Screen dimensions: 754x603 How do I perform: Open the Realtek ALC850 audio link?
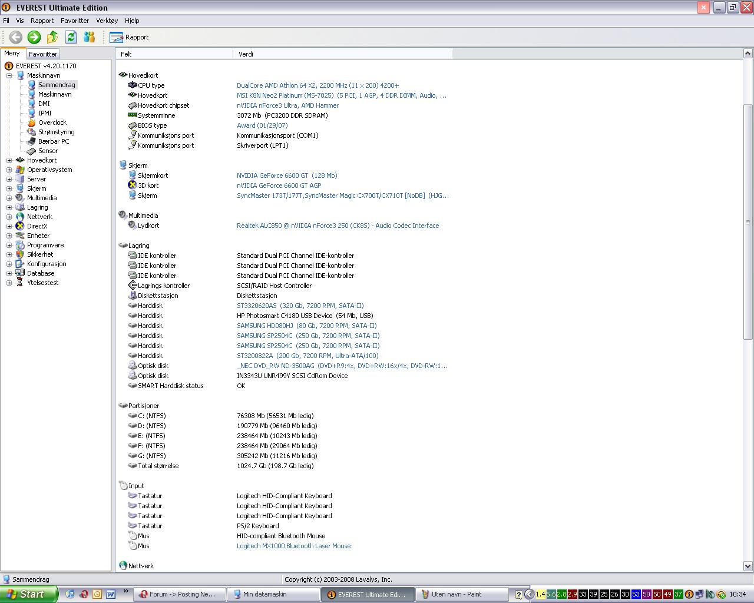[x=338, y=226]
